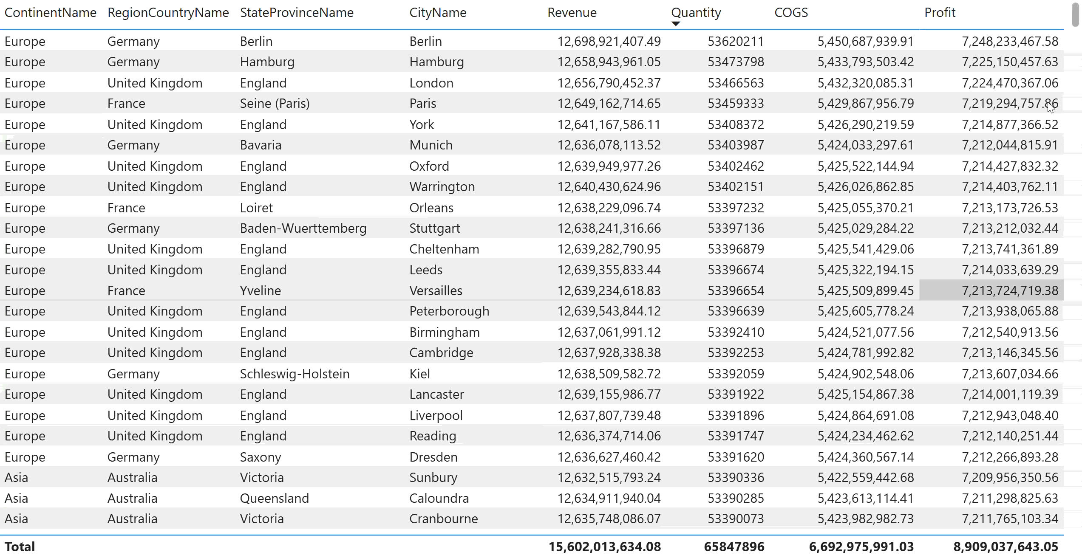Select the Leeds city cell
This screenshot has width=1082, height=558.
(426, 270)
